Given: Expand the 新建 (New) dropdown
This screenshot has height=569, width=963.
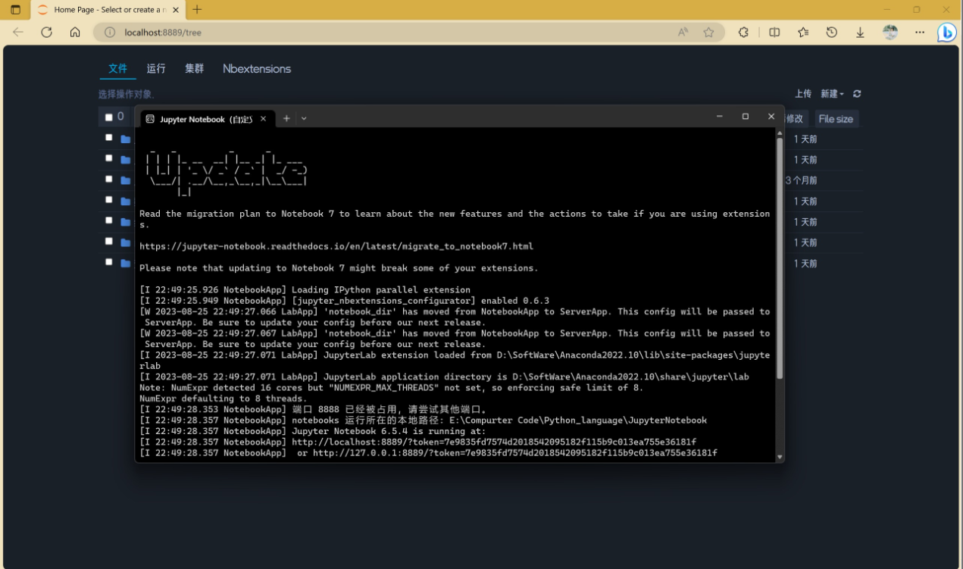Looking at the screenshot, I should click(x=832, y=94).
